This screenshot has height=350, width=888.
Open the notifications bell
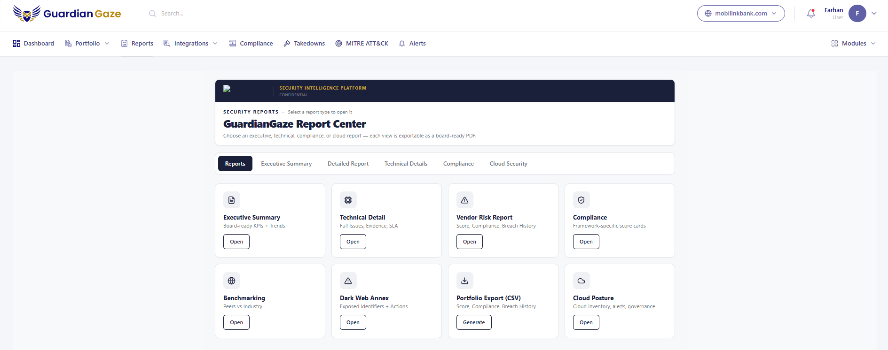[811, 14]
